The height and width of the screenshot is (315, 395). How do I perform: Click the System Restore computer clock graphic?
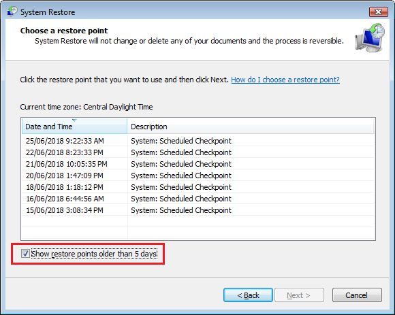tap(370, 37)
